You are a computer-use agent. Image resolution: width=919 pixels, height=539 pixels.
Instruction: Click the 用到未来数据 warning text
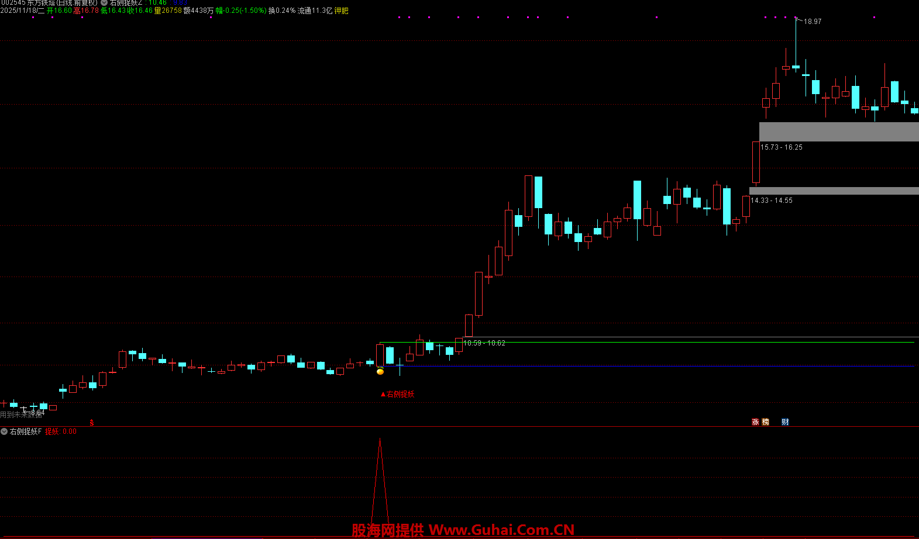click(21, 414)
